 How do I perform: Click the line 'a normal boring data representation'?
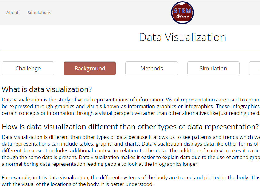coord(100,164)
